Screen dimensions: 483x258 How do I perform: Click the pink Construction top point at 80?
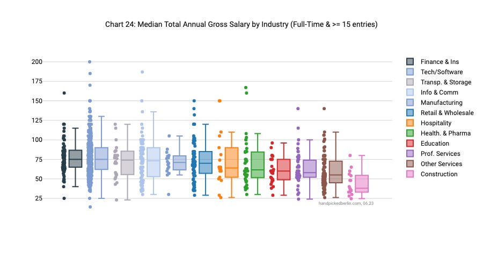point(350,155)
